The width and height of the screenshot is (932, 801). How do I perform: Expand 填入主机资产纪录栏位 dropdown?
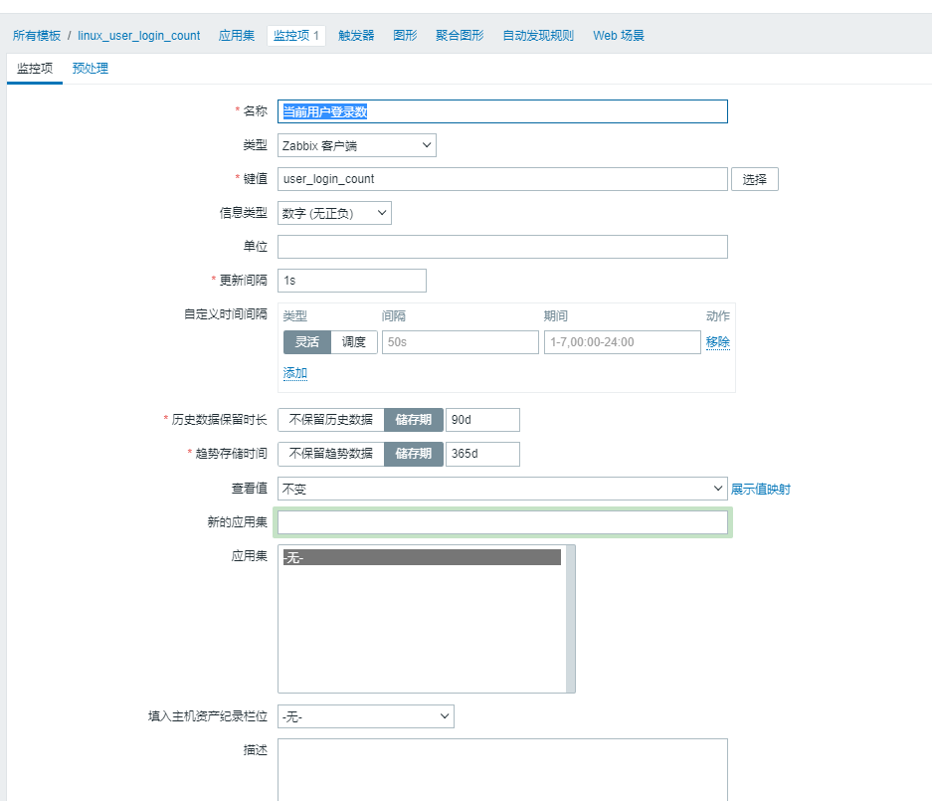coord(365,716)
